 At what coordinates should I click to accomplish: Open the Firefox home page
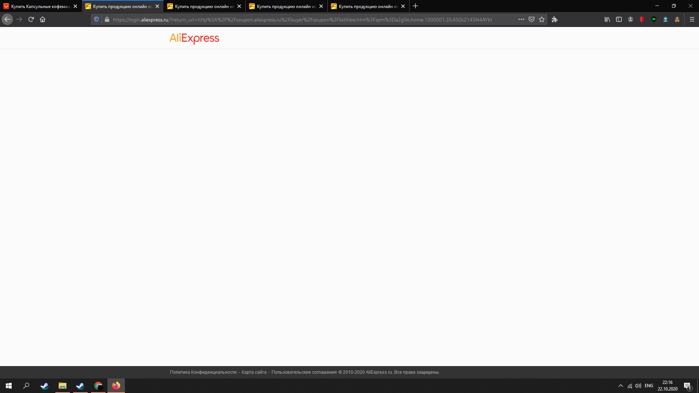click(43, 19)
